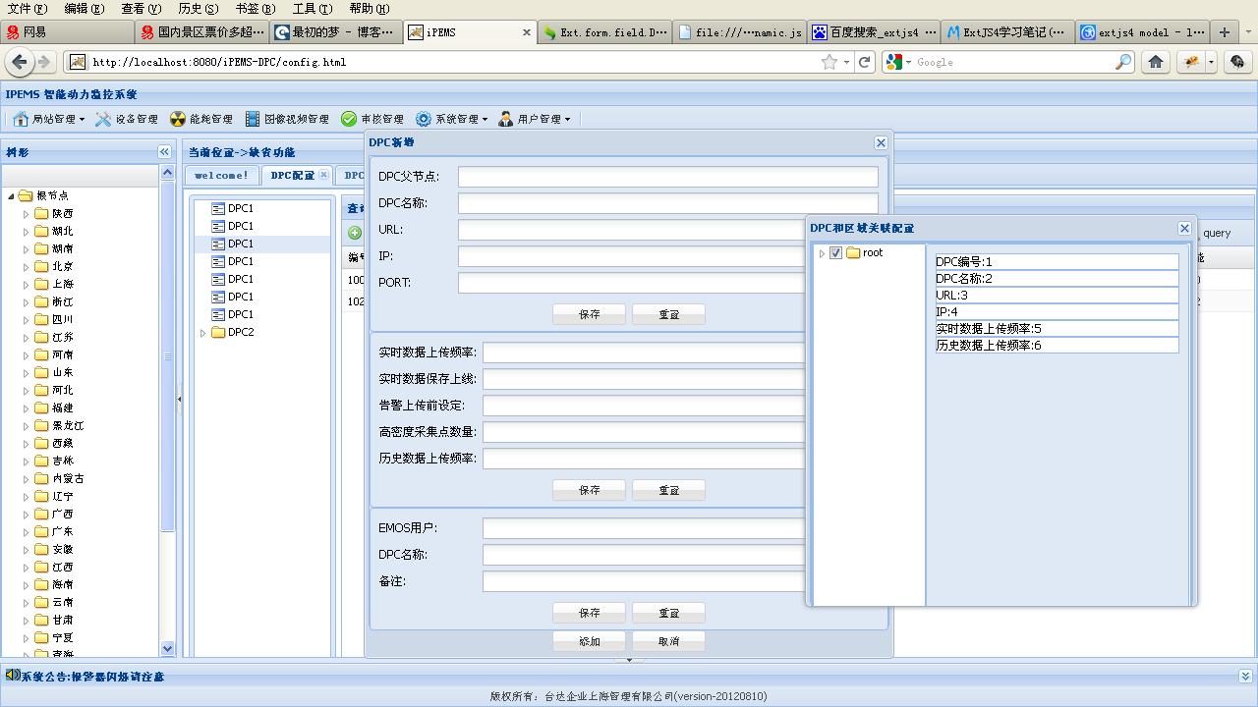The image size is (1258, 707).
Task: Switch to the welcome! tab
Action: (222, 175)
